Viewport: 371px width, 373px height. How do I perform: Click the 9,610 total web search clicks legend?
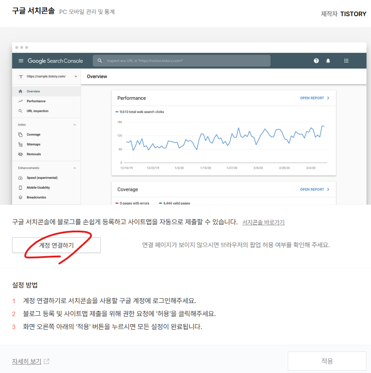[140, 111]
